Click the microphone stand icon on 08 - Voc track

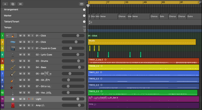(13, 93)
